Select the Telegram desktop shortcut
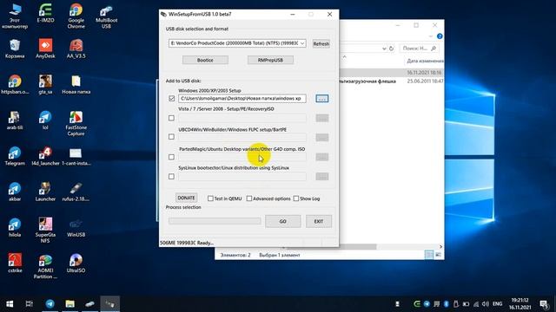Viewport: 556px width, 312px height. point(15,156)
